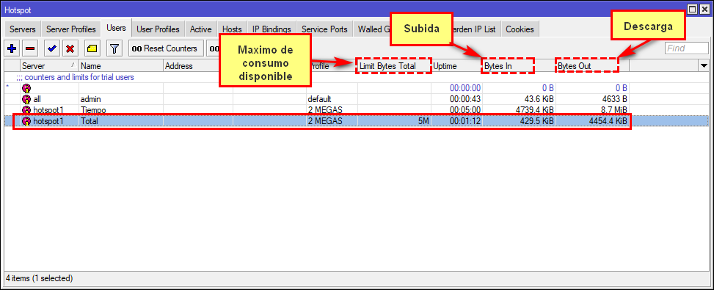The width and height of the screenshot is (714, 290).
Task: Click the 'default' profile cell
Action: [332, 99]
